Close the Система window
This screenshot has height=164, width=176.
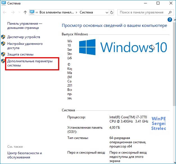[171, 3]
